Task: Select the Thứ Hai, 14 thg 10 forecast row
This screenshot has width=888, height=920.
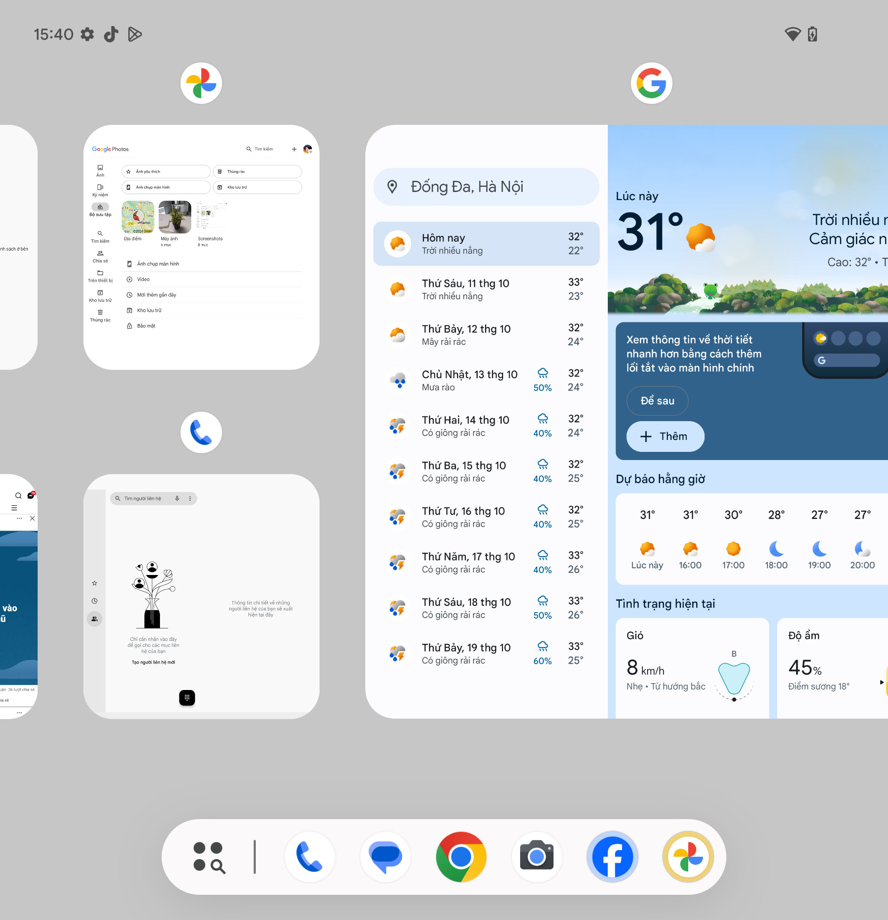Action: [x=486, y=426]
